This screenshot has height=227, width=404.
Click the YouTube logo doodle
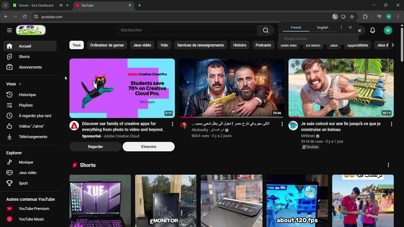(31, 30)
